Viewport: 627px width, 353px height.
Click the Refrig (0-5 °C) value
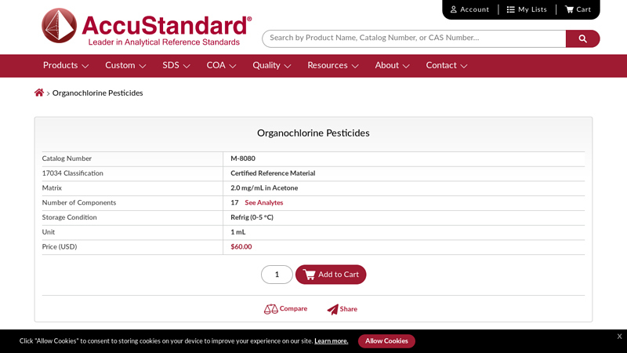click(x=252, y=217)
